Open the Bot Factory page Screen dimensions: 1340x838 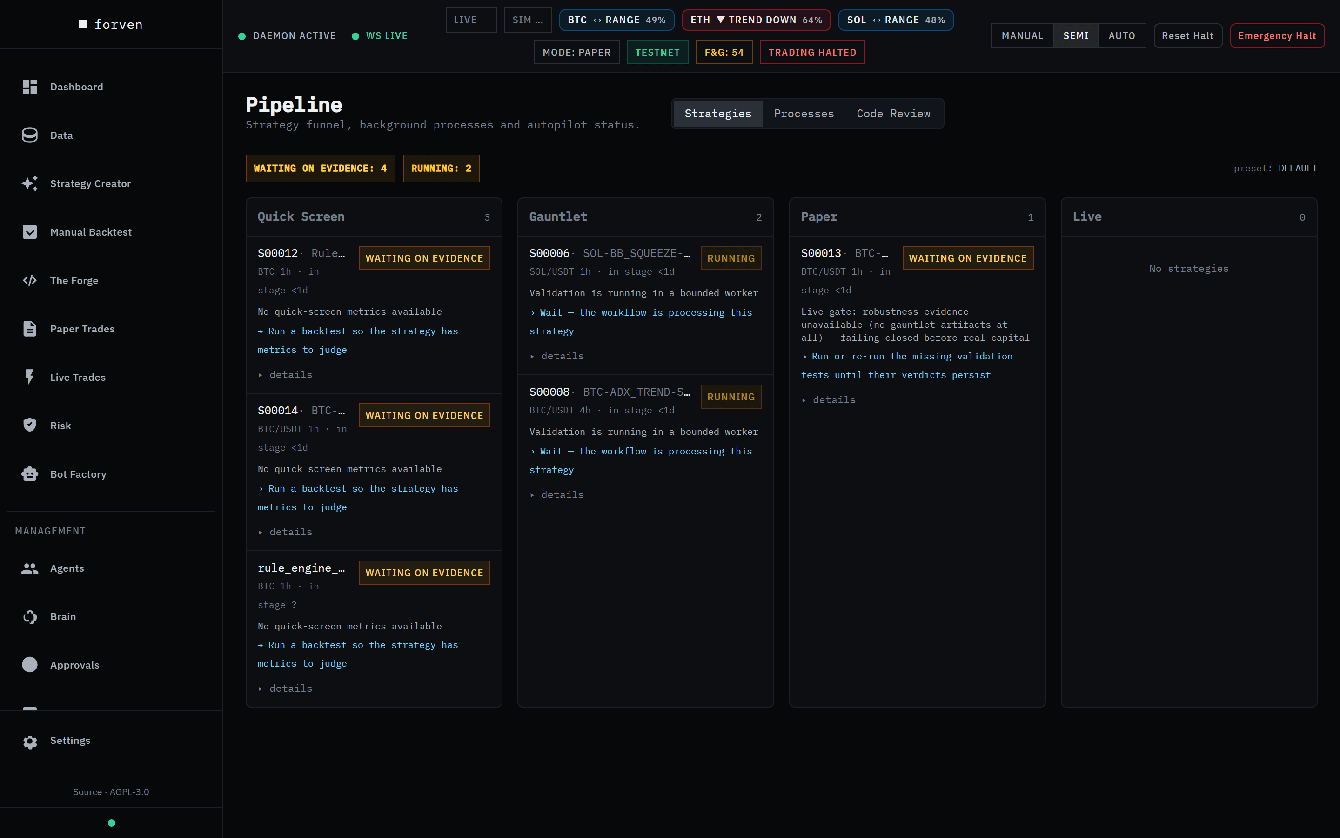point(111,474)
